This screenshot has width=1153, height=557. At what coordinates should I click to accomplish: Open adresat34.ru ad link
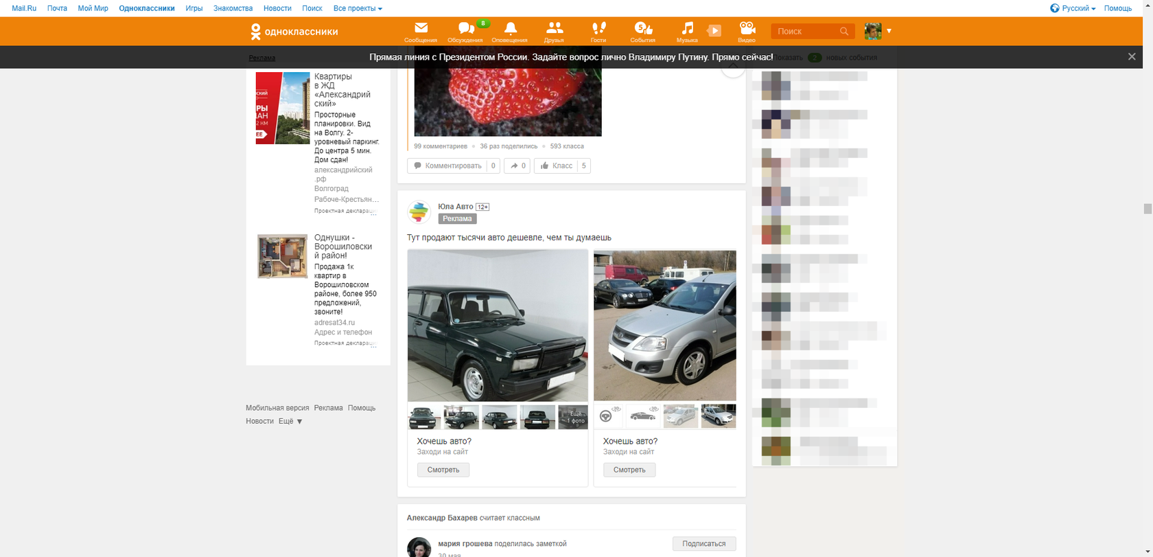(334, 323)
